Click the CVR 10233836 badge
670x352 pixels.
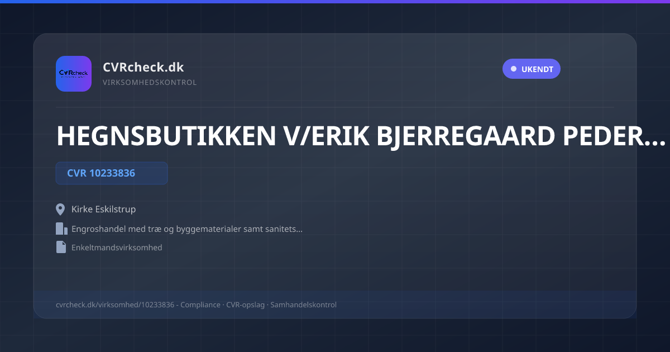click(x=112, y=173)
